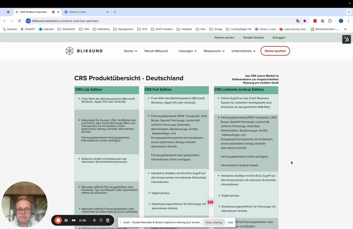Click the CRS Full Edition heading
The height and width of the screenshot is (229, 353).
(x=158, y=90)
